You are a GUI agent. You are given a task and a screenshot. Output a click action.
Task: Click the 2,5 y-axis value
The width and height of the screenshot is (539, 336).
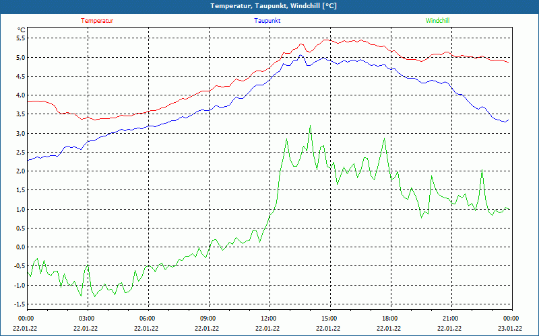(x=21, y=152)
